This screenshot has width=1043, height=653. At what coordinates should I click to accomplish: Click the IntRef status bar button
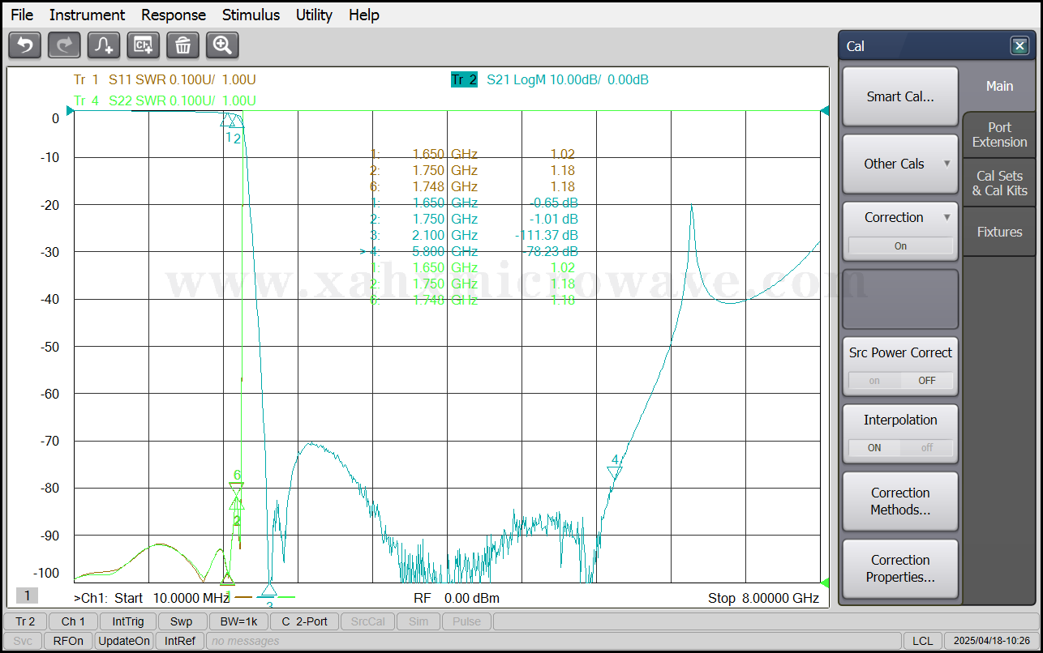[180, 641]
